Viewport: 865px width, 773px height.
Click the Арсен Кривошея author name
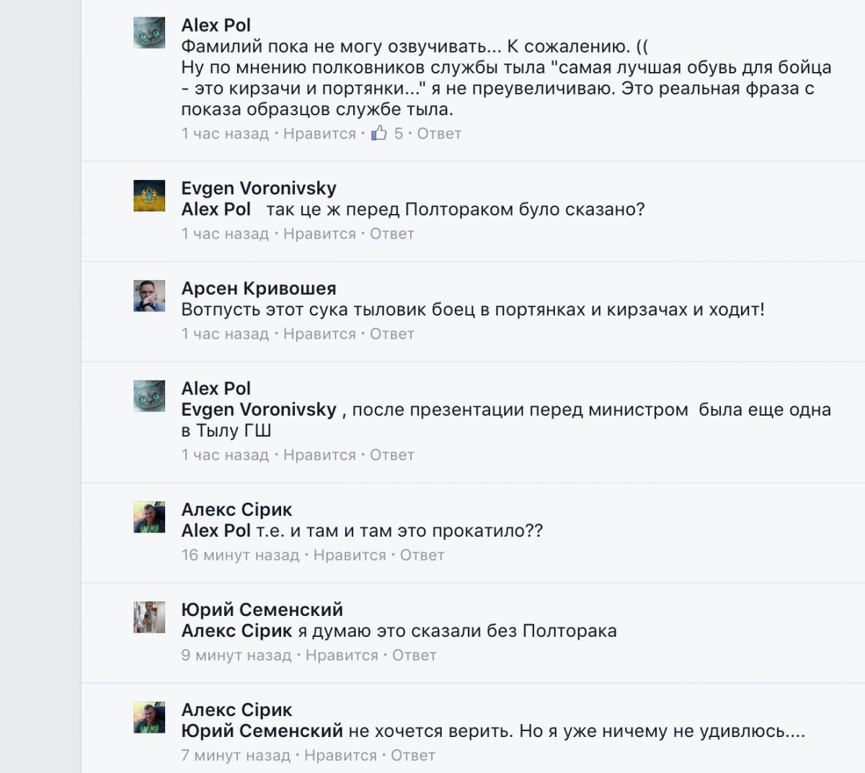pos(259,288)
